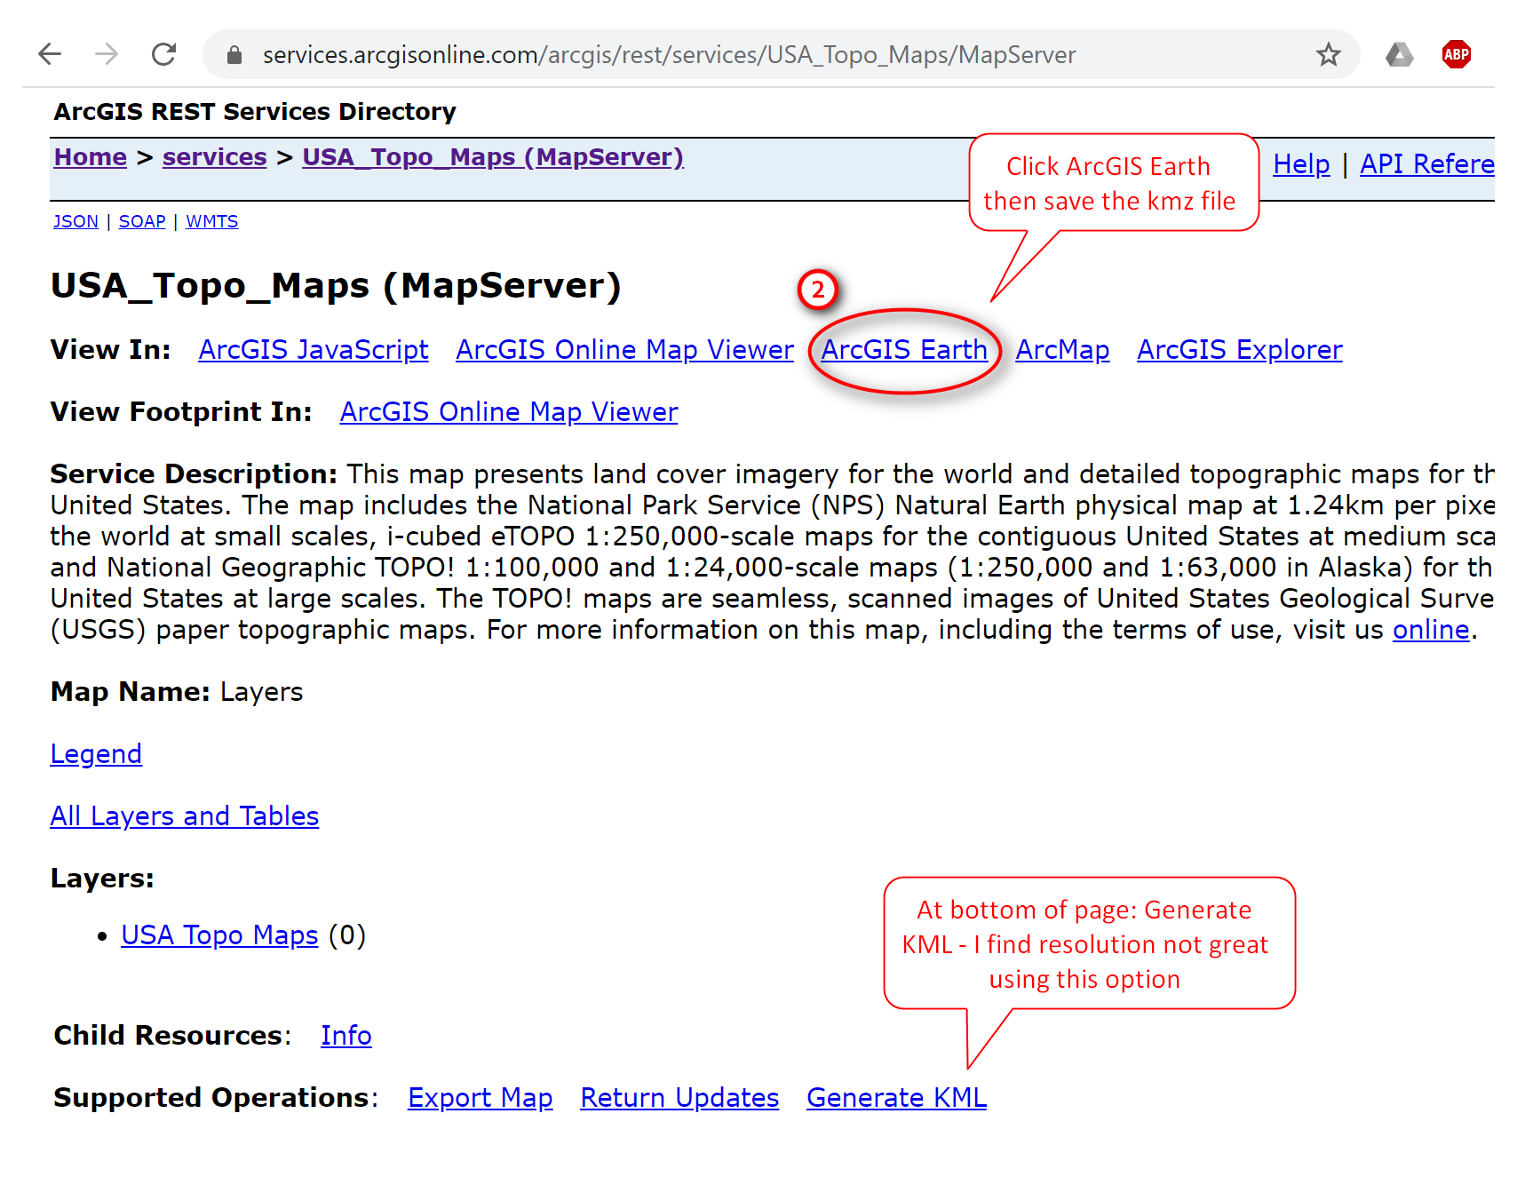Click the 'USA_Topo_Maps (MapServer)' page heading
This screenshot has width=1517, height=1185.
pyautogui.click(x=336, y=286)
